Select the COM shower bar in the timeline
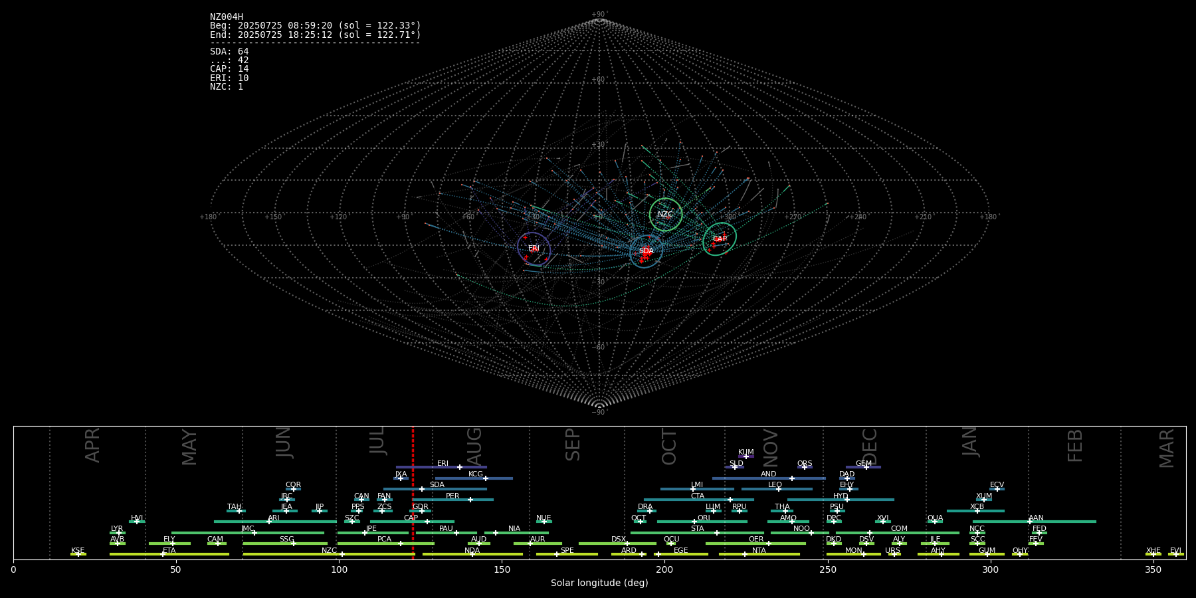This screenshot has width=1196, height=598. (x=898, y=533)
